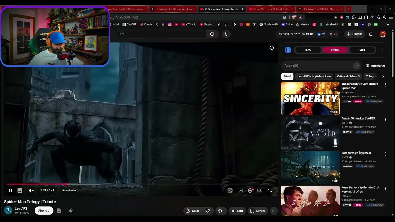Pause the Spider-Man Trilogy video
Image resolution: width=395 pixels, height=222 pixels.
[10, 191]
